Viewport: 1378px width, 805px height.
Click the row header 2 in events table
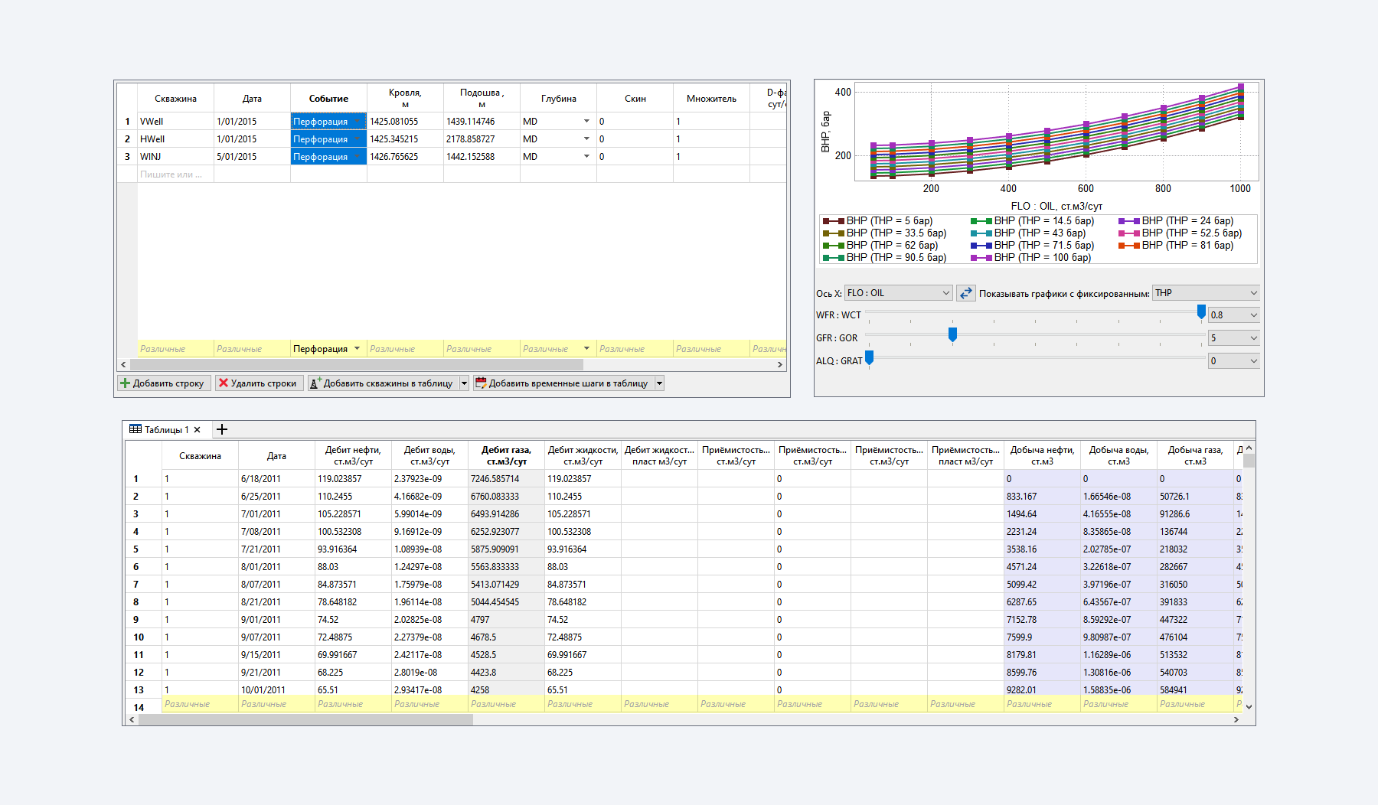click(127, 139)
